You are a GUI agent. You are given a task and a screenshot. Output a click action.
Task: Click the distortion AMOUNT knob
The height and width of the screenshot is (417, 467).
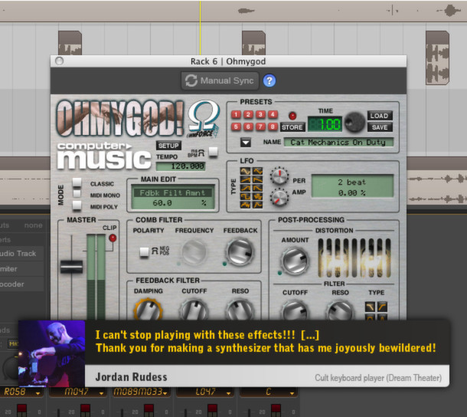295,261
